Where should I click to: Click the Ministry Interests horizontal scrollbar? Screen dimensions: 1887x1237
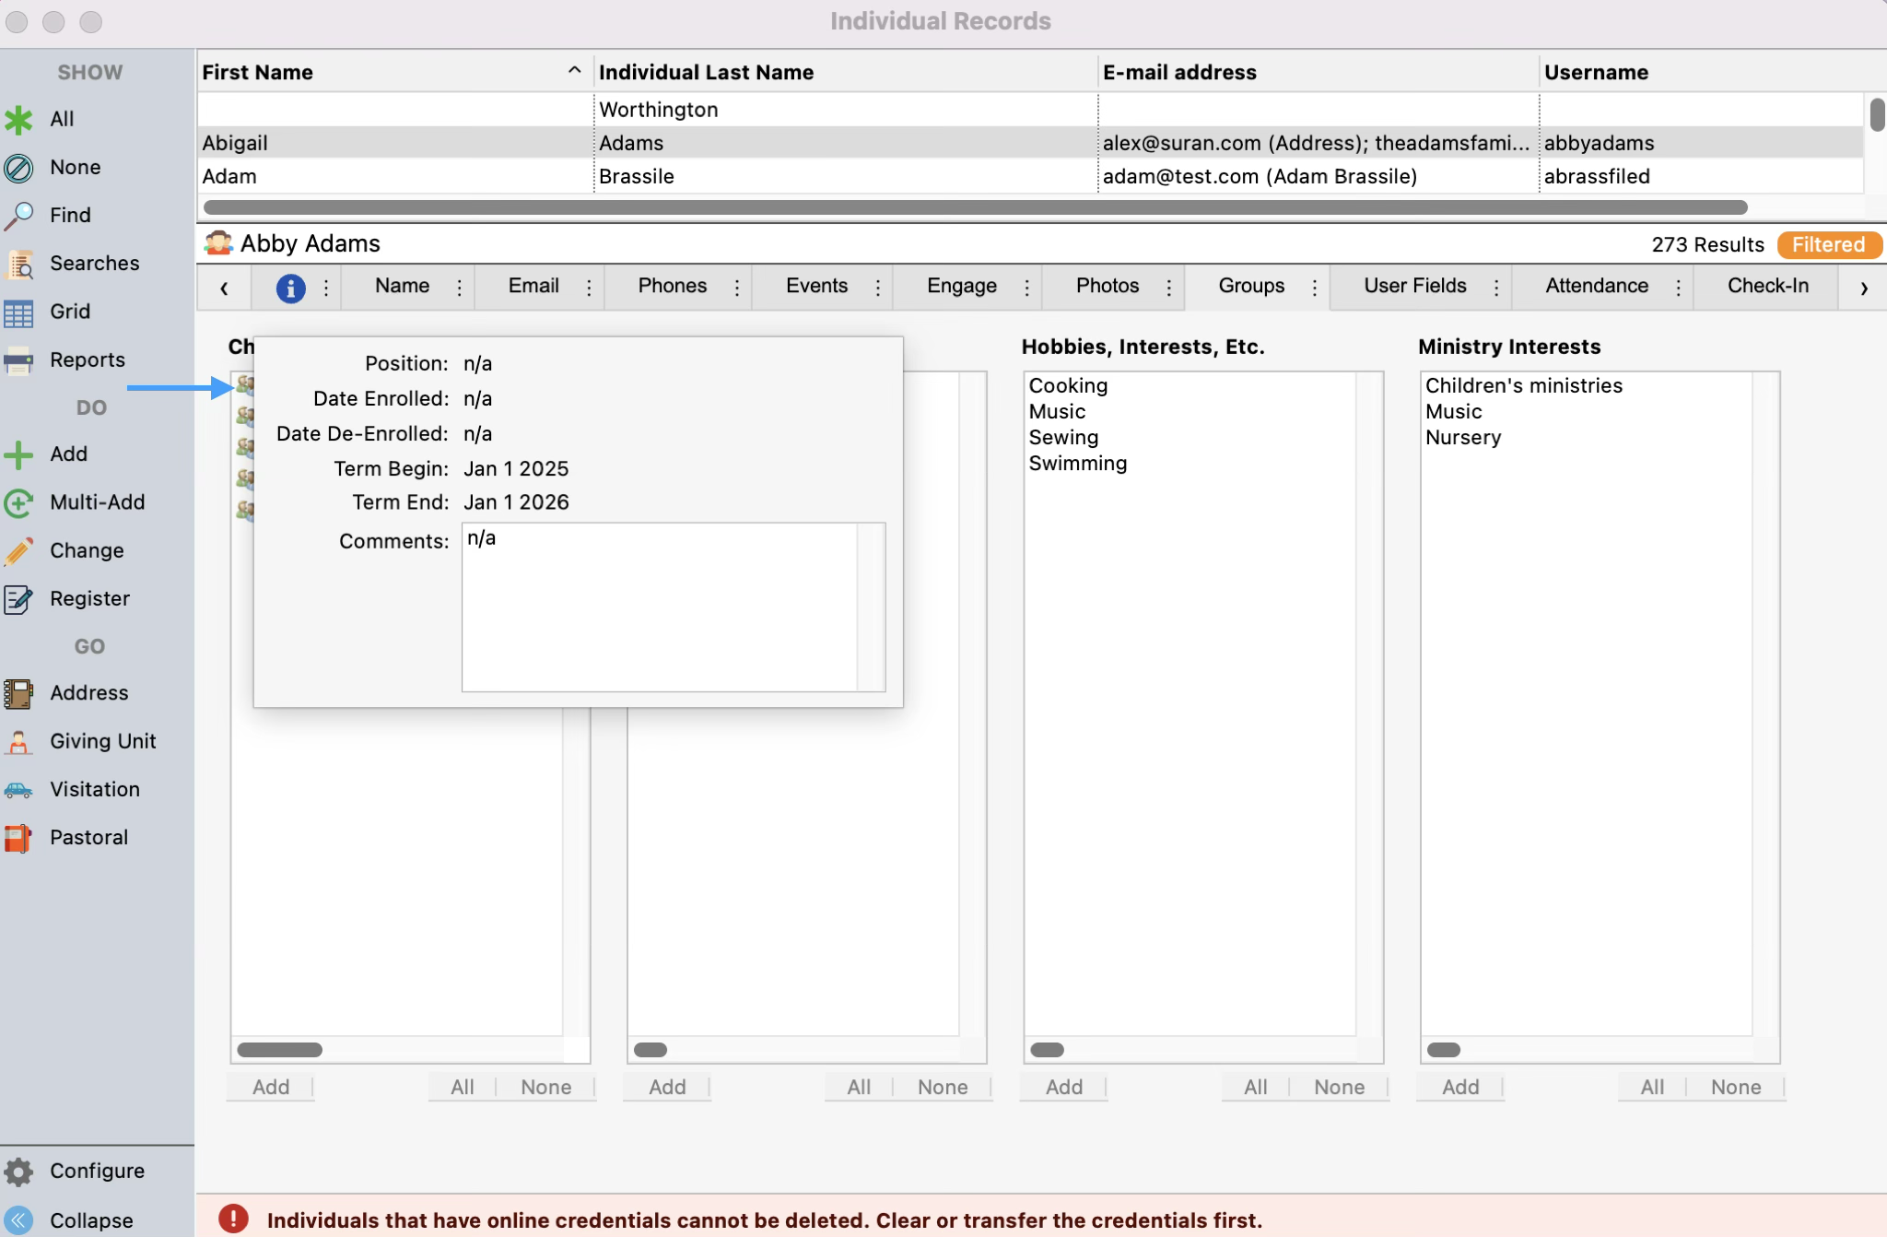click(1444, 1050)
